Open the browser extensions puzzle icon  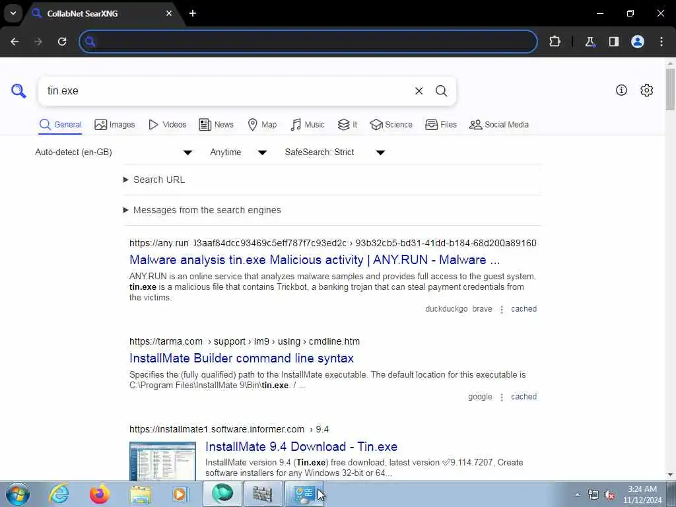(555, 42)
